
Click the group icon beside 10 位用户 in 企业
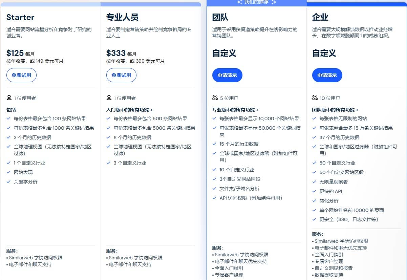[x=314, y=98]
